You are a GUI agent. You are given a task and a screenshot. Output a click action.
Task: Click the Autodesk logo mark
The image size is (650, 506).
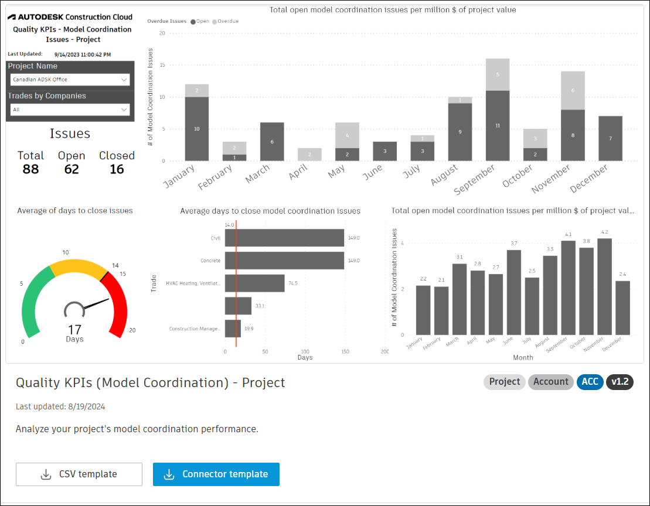[12, 17]
